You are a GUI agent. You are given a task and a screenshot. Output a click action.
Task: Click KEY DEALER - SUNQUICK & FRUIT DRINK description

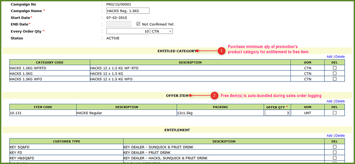pyautogui.click(x=225, y=147)
